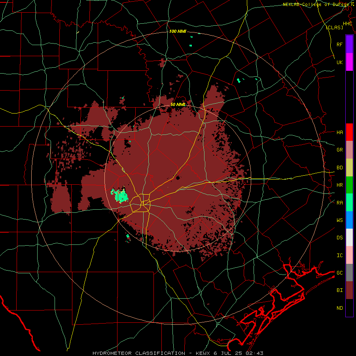
Task: Click the HHC product code text
Action: (x=347, y=24)
